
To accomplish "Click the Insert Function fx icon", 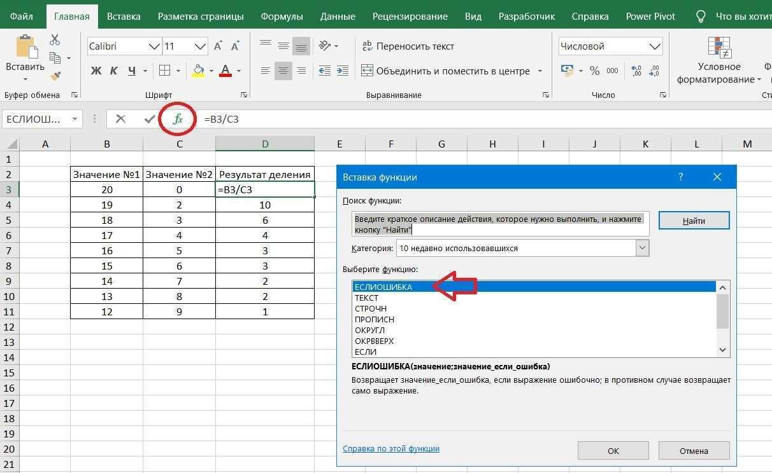I will coord(177,118).
